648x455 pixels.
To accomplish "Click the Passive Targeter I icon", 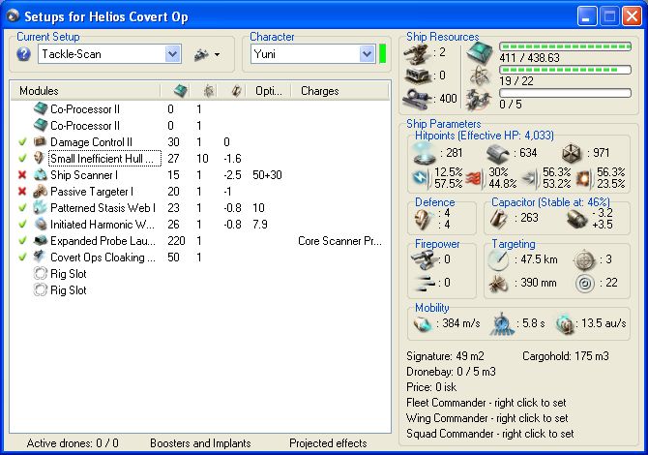I will tap(40, 191).
